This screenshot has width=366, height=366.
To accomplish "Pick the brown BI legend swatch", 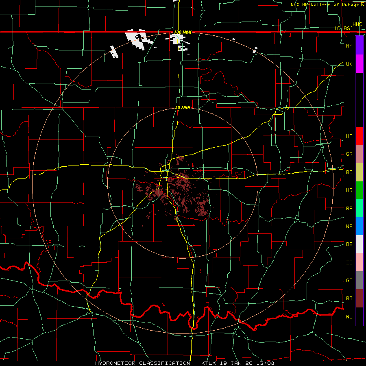I will pos(359,298).
